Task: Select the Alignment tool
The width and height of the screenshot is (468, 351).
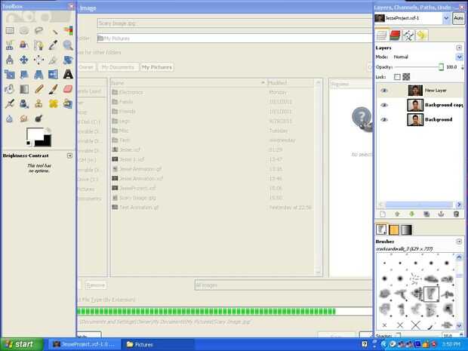Action: [x=38, y=60]
